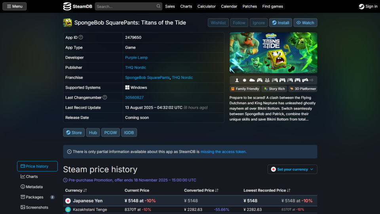Click the Japanese flag icon in the Yen row
Viewport: 380px width, 214px height.
[68, 201]
